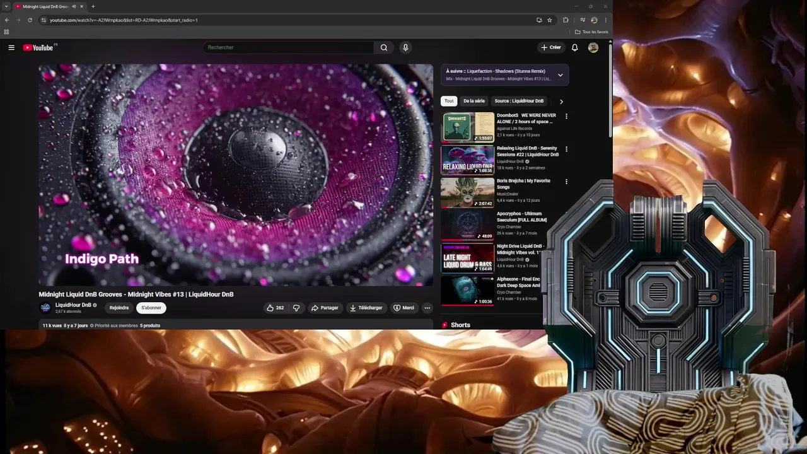807x454 pixels.
Task: Focus the 'Rechercher' search field
Action: click(290, 47)
